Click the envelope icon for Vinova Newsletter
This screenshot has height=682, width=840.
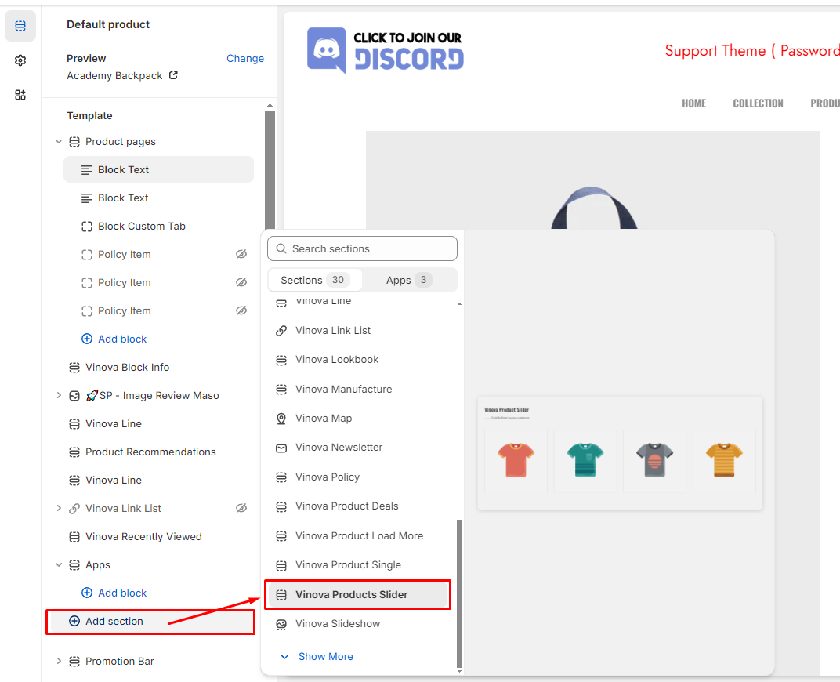281,448
